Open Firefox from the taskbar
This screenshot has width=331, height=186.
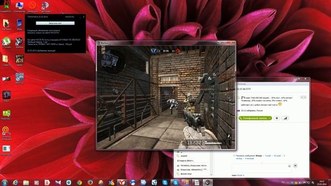coord(90,182)
